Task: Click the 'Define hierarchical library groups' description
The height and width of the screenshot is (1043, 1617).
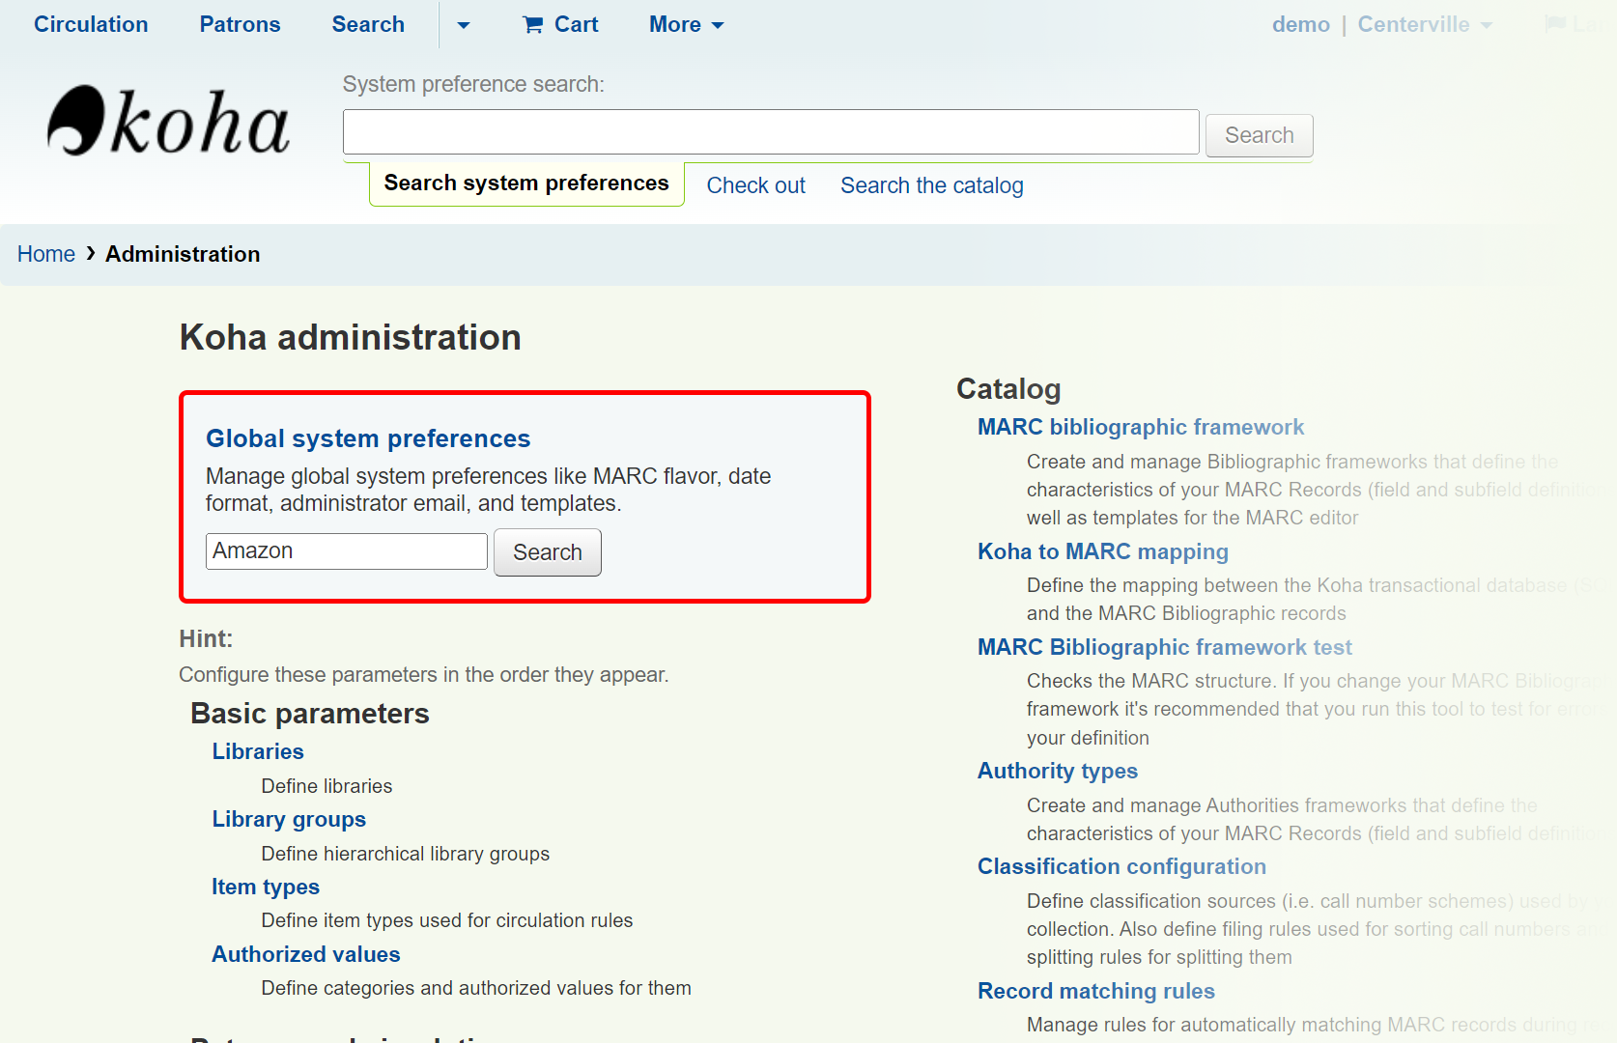Action: coord(406,854)
